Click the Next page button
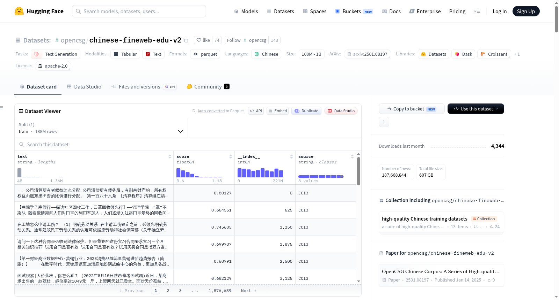Viewport: 559px width, 300px height. tap(249, 291)
